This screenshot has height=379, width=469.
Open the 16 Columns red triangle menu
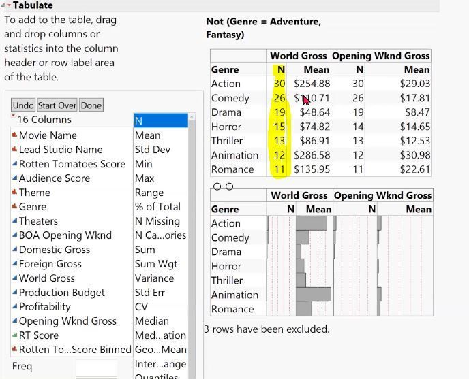(x=13, y=116)
